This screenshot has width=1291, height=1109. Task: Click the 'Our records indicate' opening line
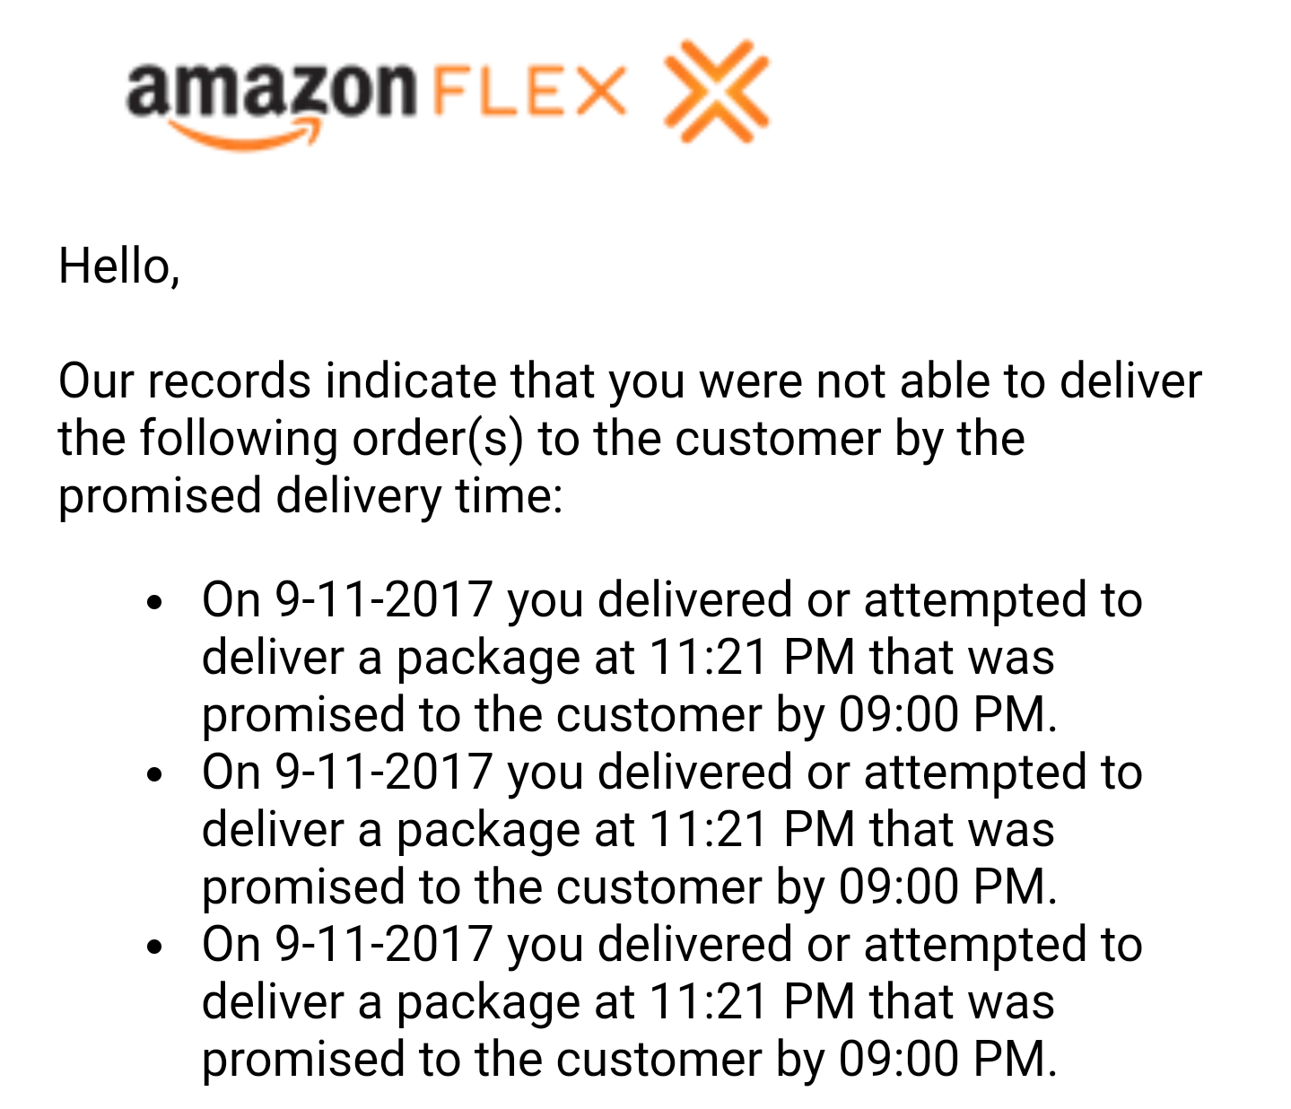[630, 381]
